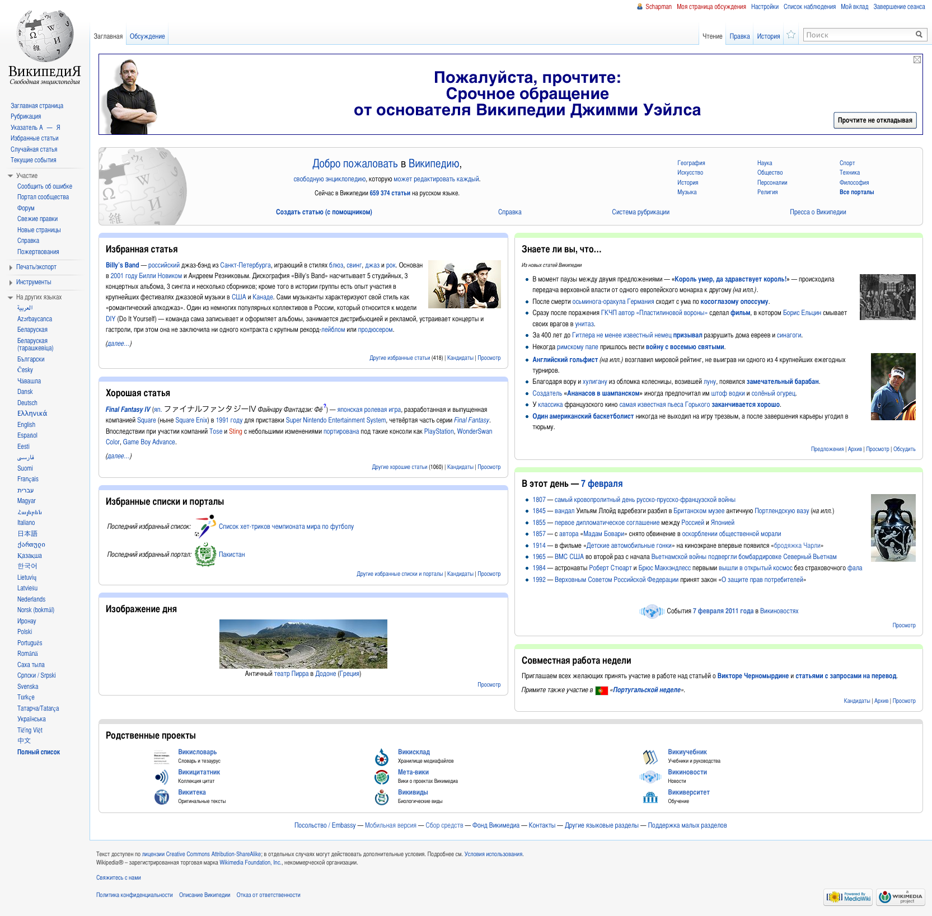Select the Чтение tab
This screenshot has width=932, height=916.
click(x=712, y=36)
